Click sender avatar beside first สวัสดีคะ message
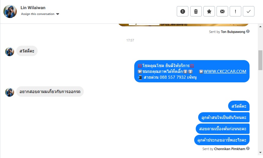The width and height of the screenshot is (263, 158). pos(10,52)
